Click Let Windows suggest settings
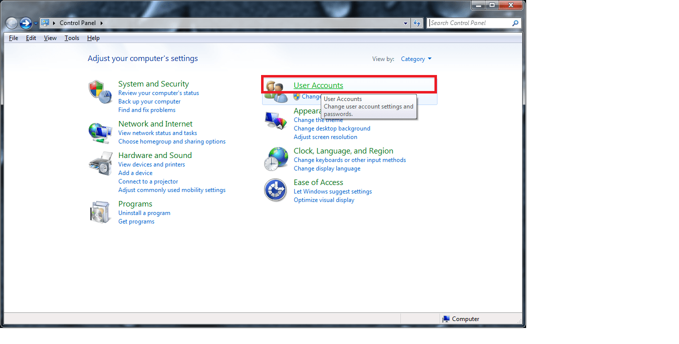Screen dimensions: 679x344 [333, 191]
